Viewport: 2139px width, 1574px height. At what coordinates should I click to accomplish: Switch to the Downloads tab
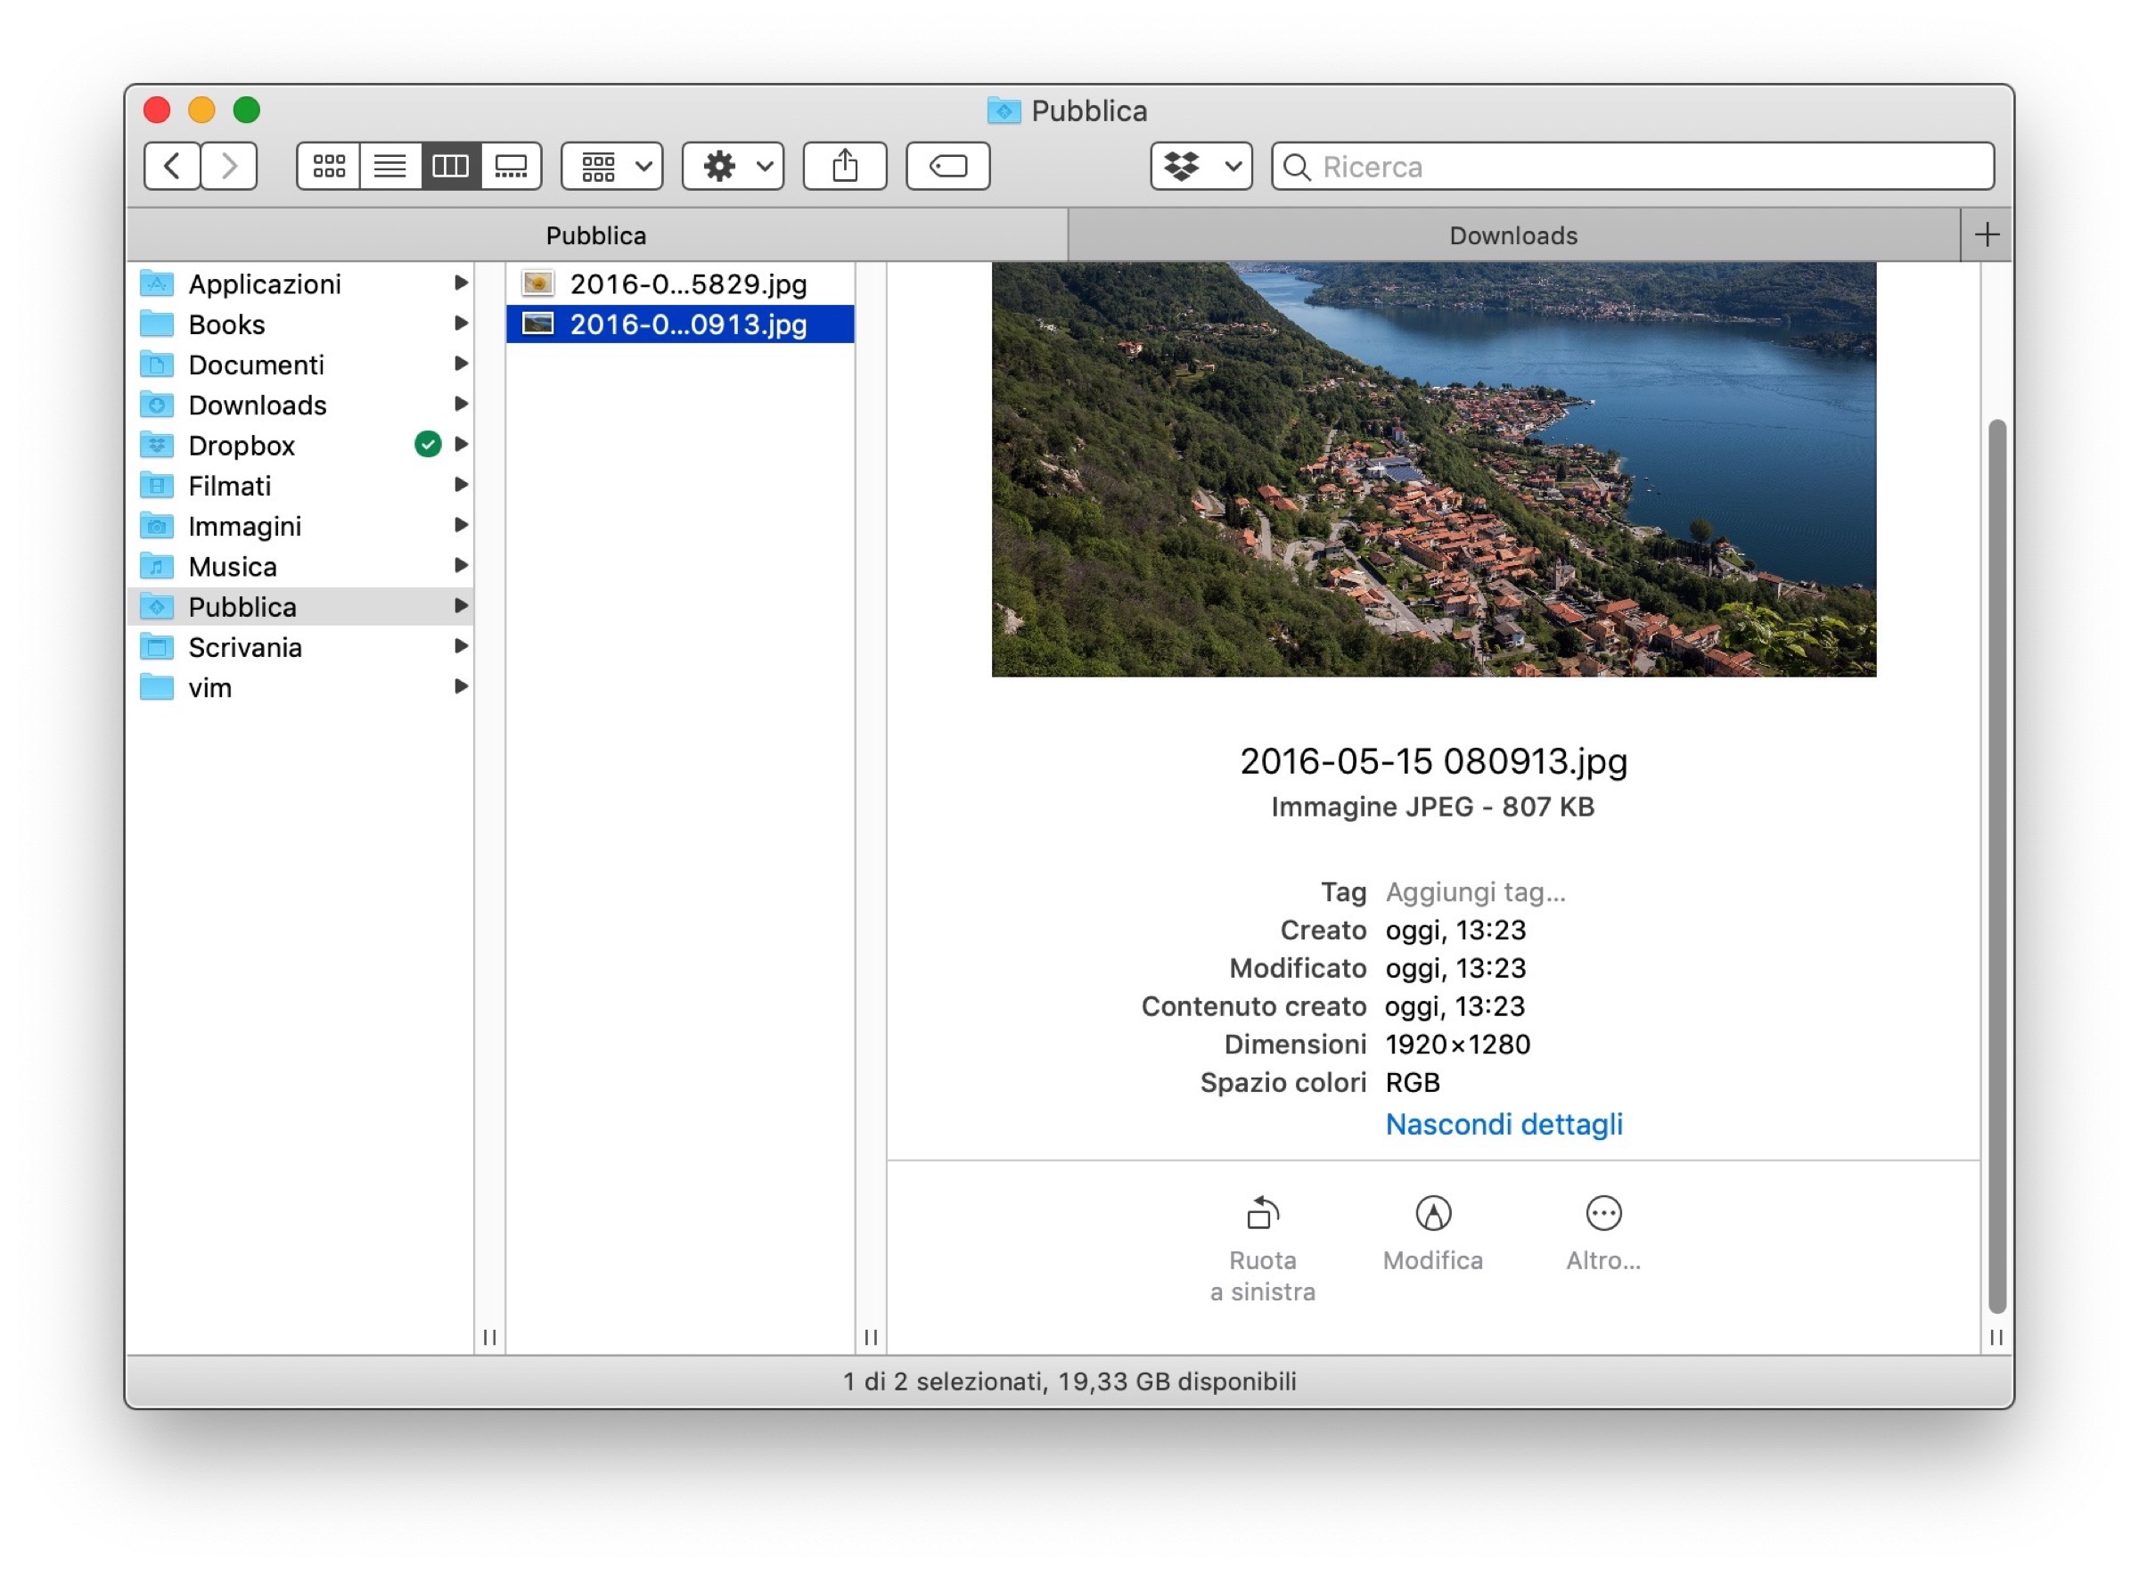click(1512, 235)
